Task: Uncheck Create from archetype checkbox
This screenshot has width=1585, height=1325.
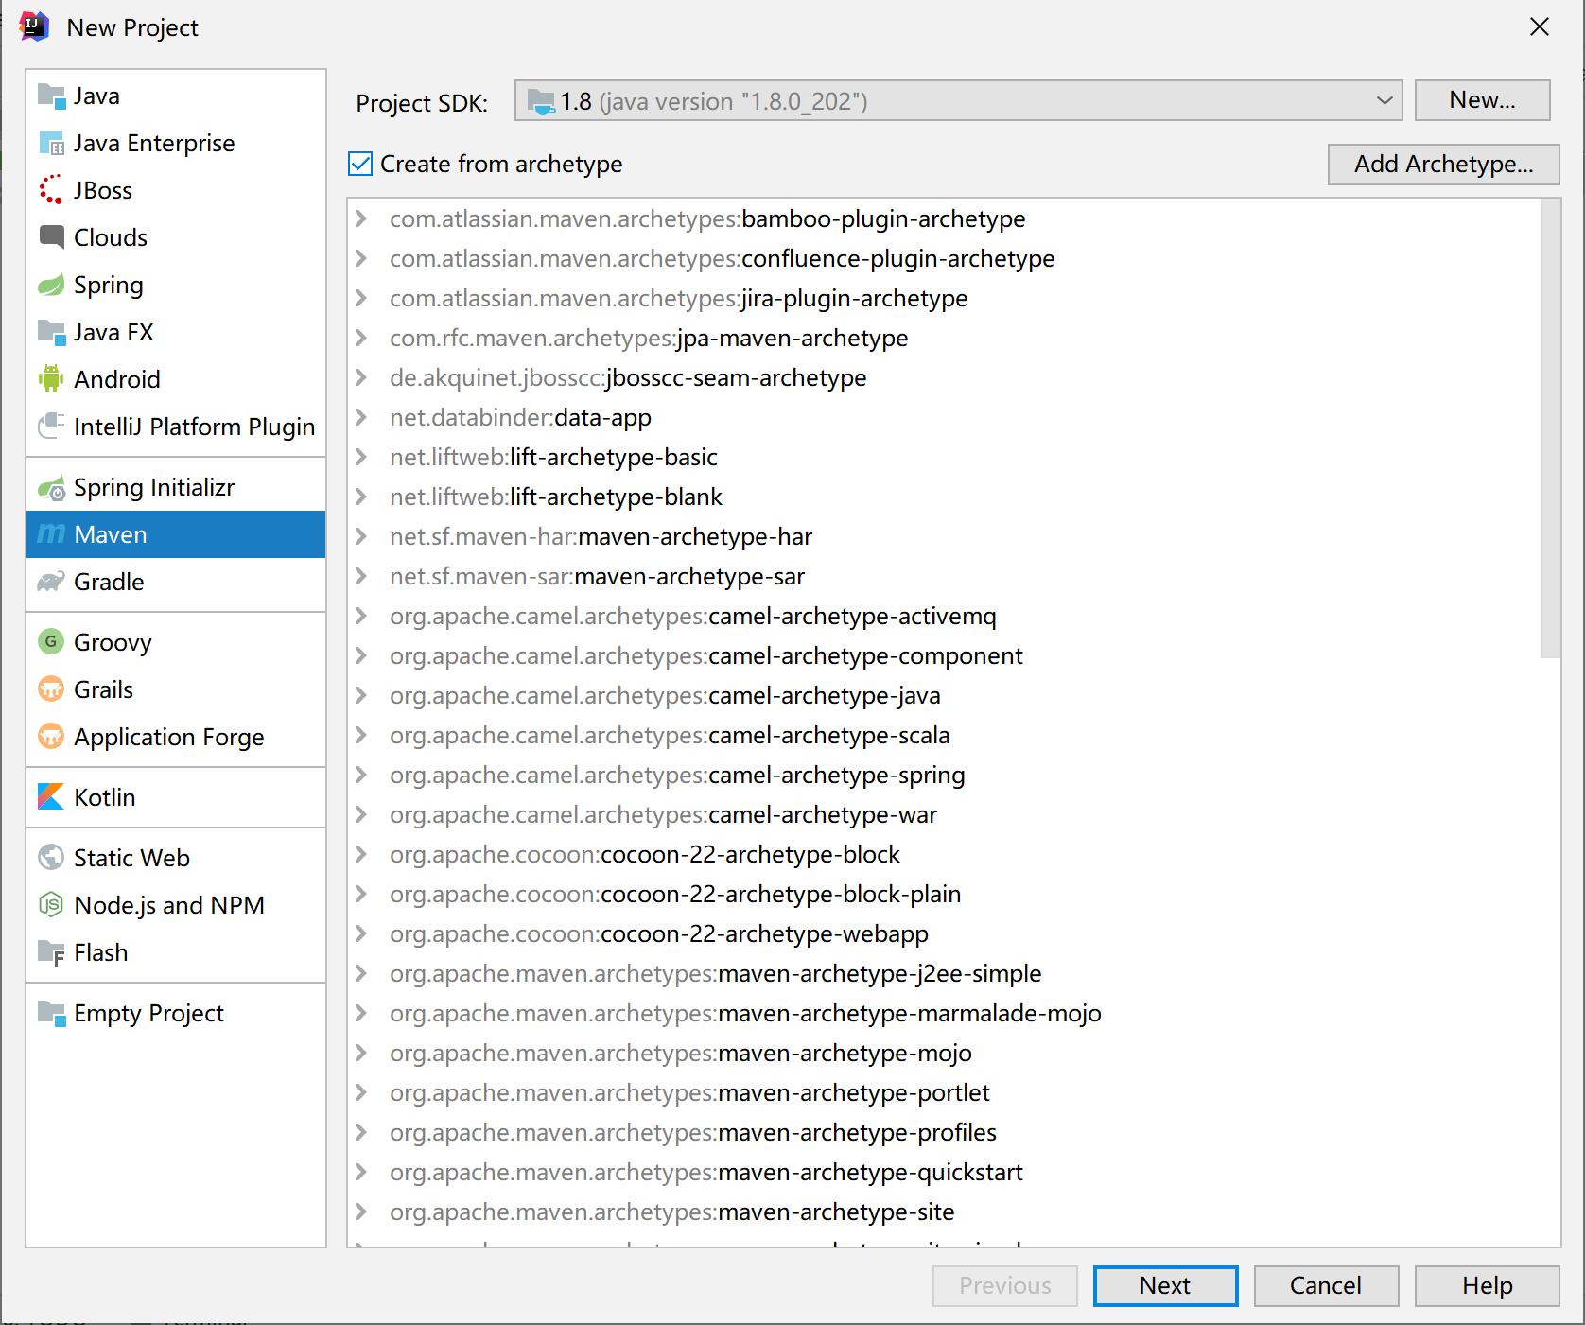Action: pyautogui.click(x=360, y=164)
